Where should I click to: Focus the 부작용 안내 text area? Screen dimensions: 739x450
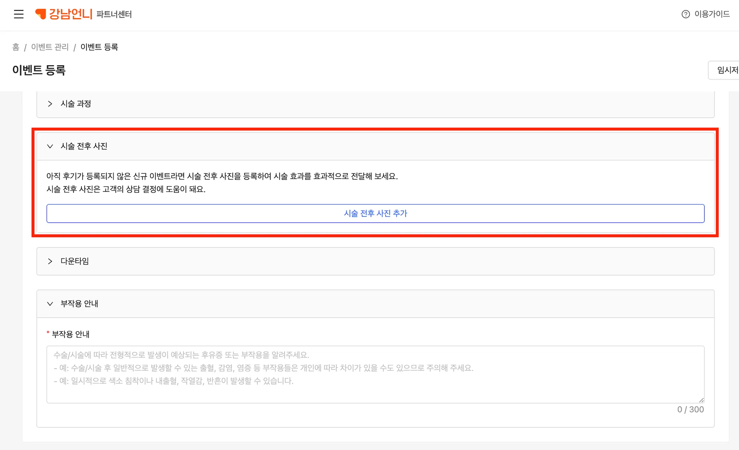(x=375, y=374)
